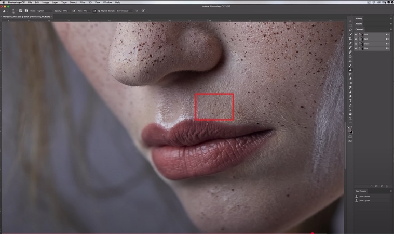Screen dimensions: 394x234
Task: Toggle the Aligned checkbox
Action: (x=99, y=11)
